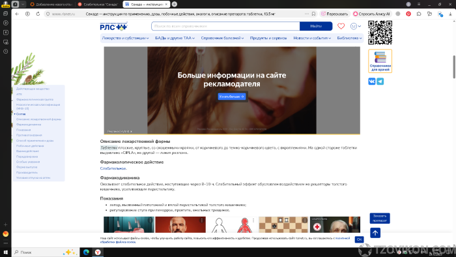
Task: Click the browser bookmark icon in address bar
Action: pos(313,14)
